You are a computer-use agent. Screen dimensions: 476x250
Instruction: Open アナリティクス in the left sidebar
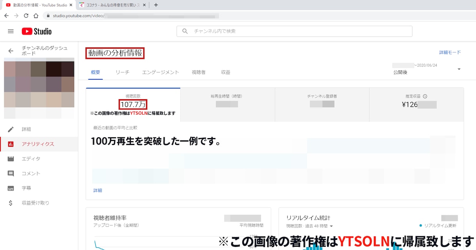tap(38, 144)
